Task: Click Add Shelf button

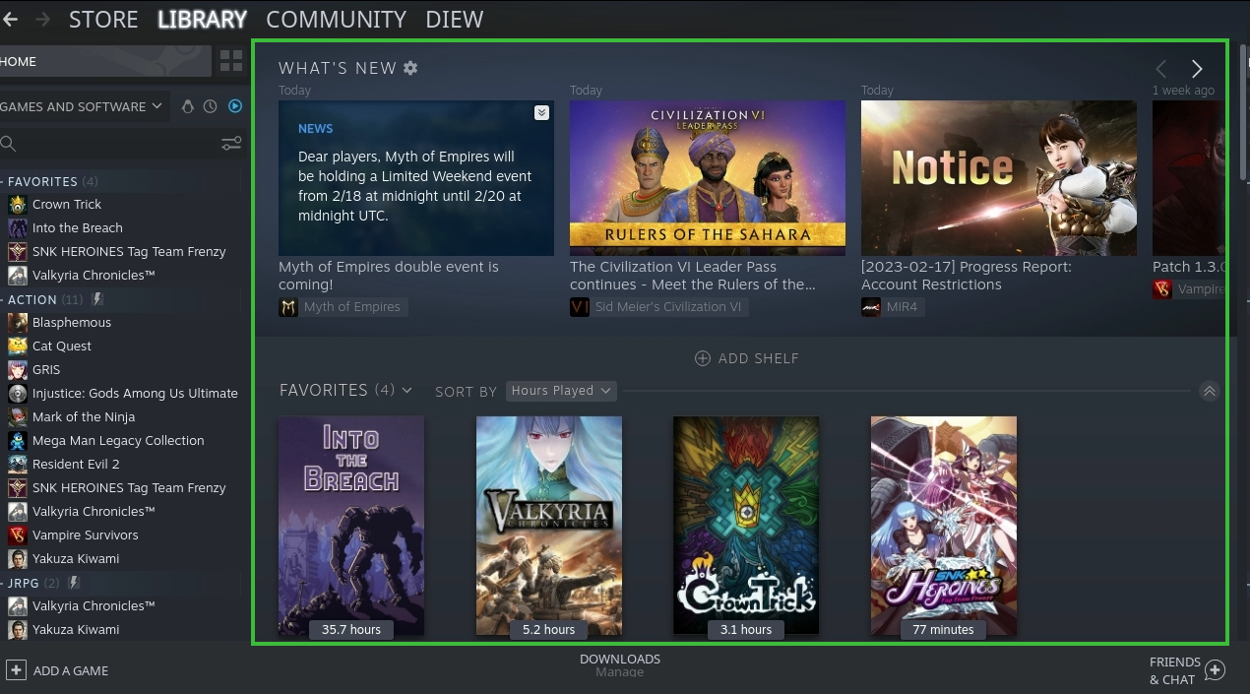Action: [x=747, y=358]
